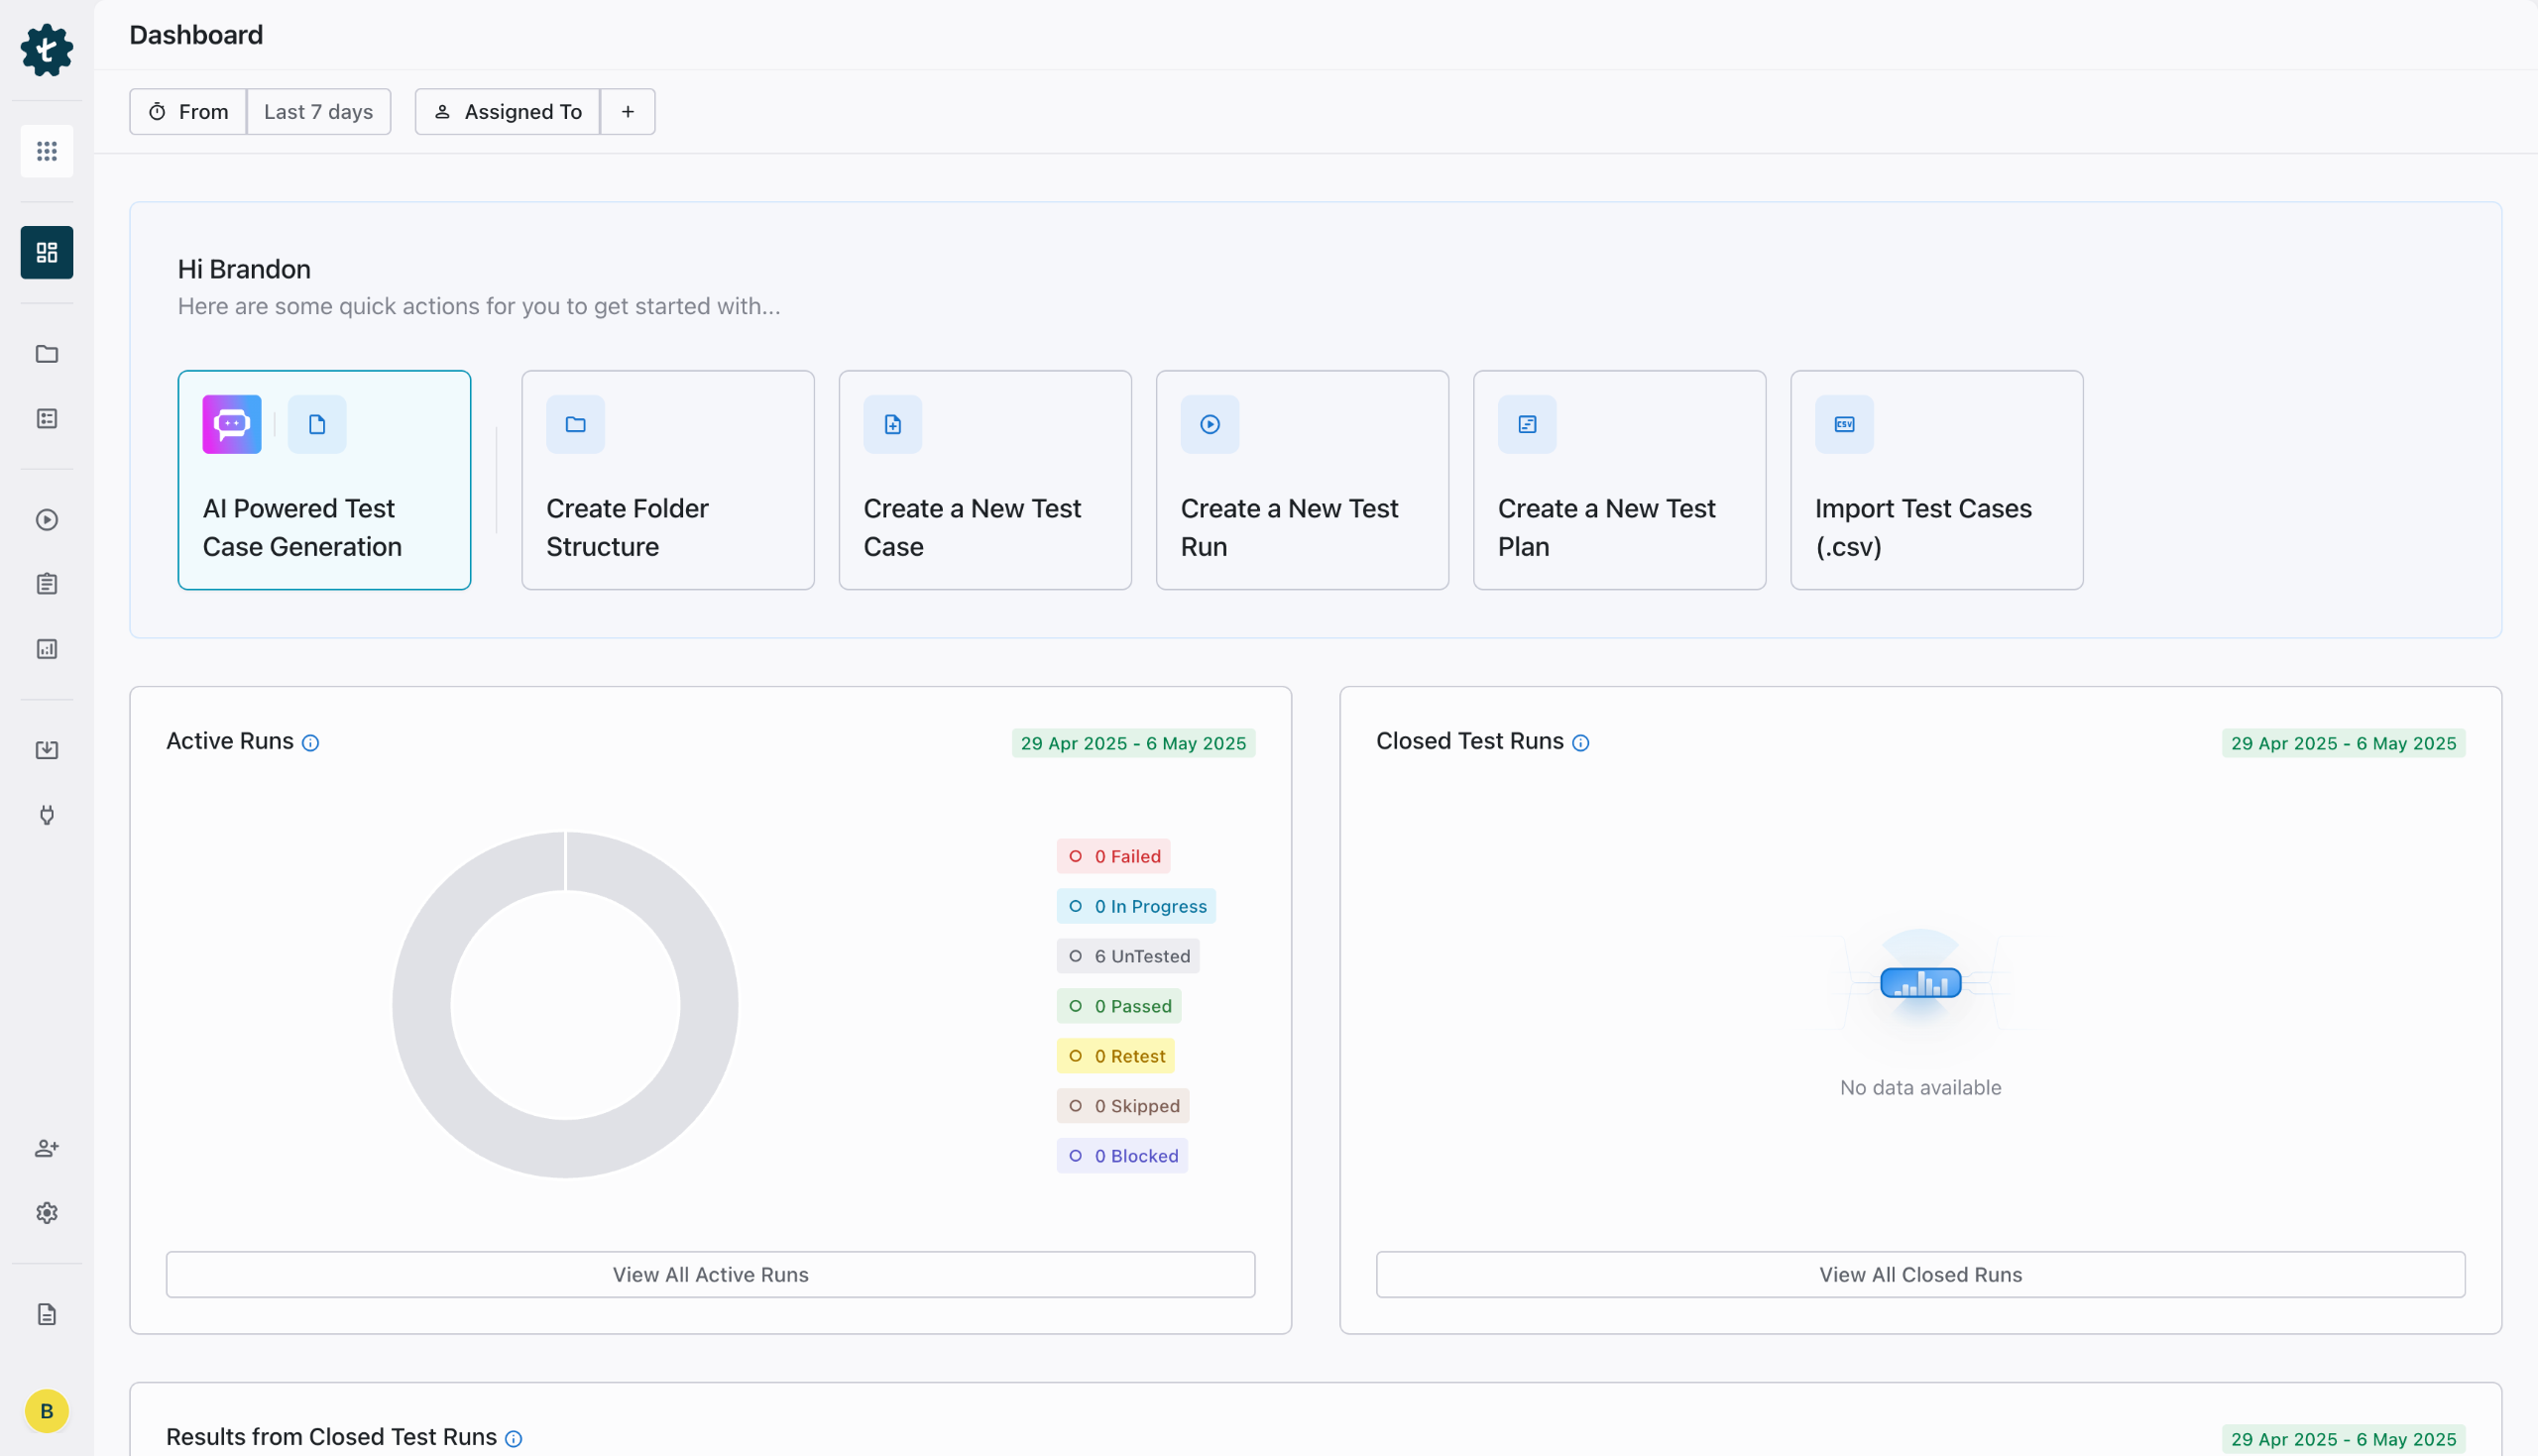This screenshot has height=1456, width=2538.
Task: Click View All Active Runs button
Action: 711,1274
